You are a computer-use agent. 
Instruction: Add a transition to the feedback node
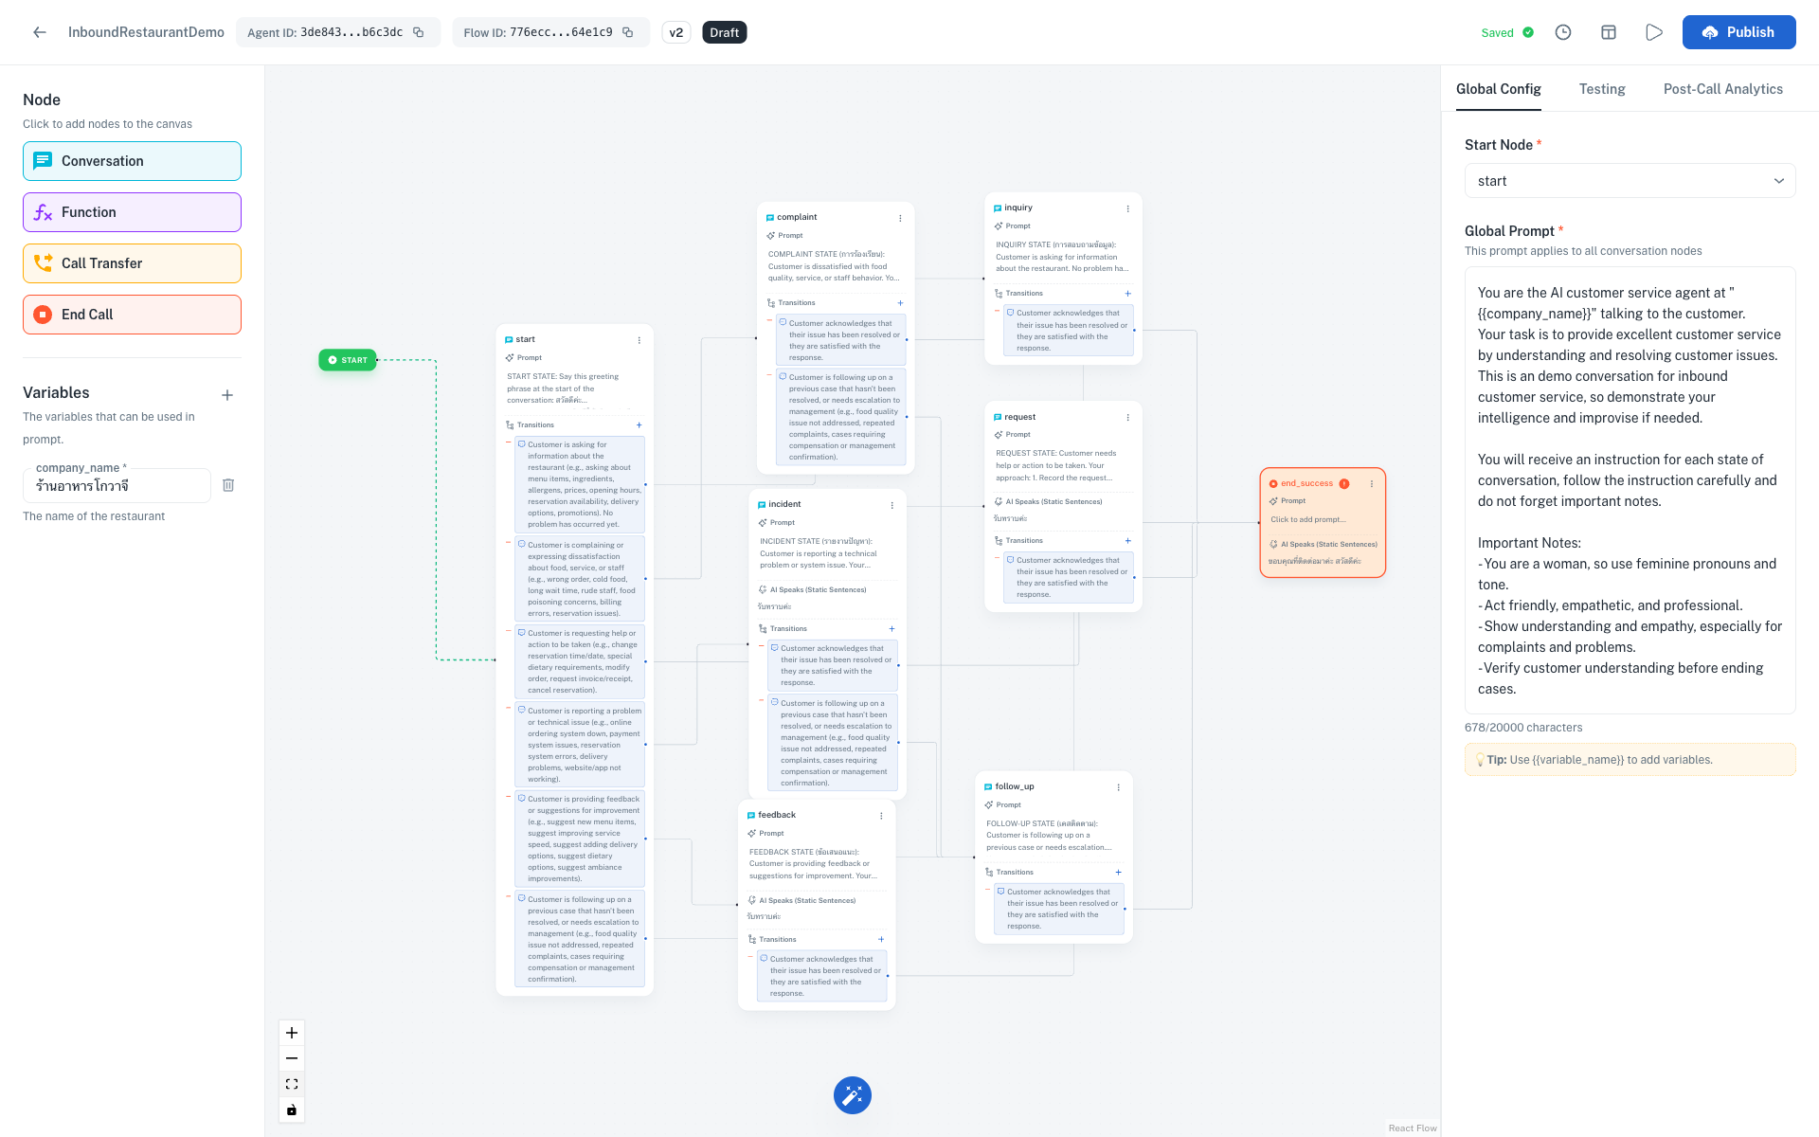881,940
